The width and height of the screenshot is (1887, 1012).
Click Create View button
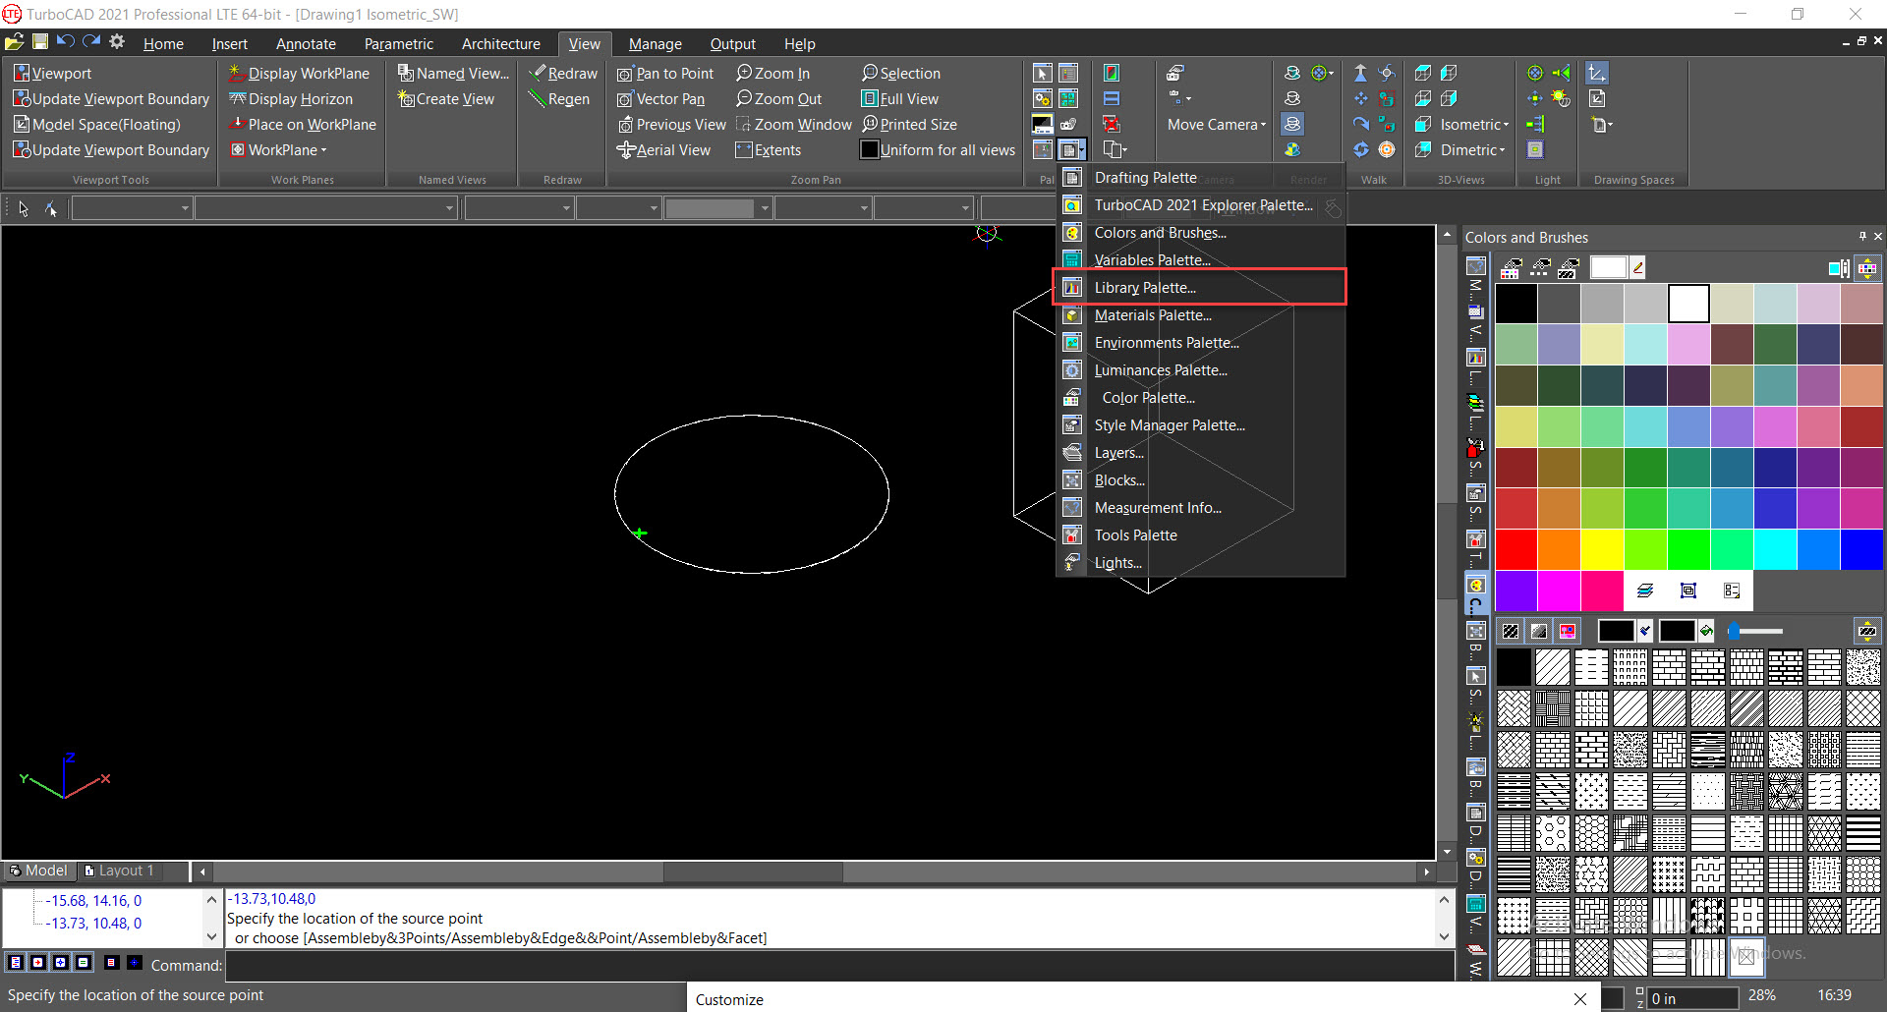[x=445, y=99]
